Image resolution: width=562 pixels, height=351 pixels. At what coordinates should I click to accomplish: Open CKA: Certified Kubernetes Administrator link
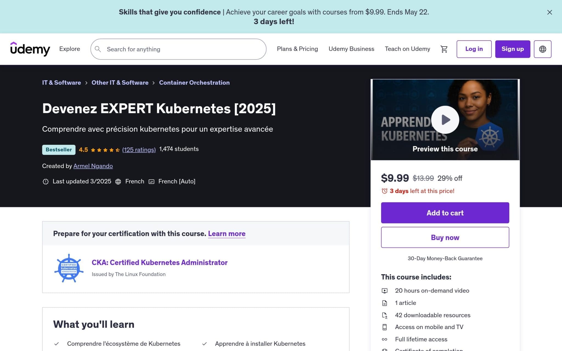click(x=159, y=262)
